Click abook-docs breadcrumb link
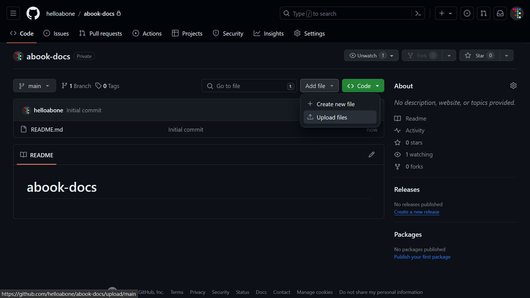The height and width of the screenshot is (298, 530). coord(99,14)
